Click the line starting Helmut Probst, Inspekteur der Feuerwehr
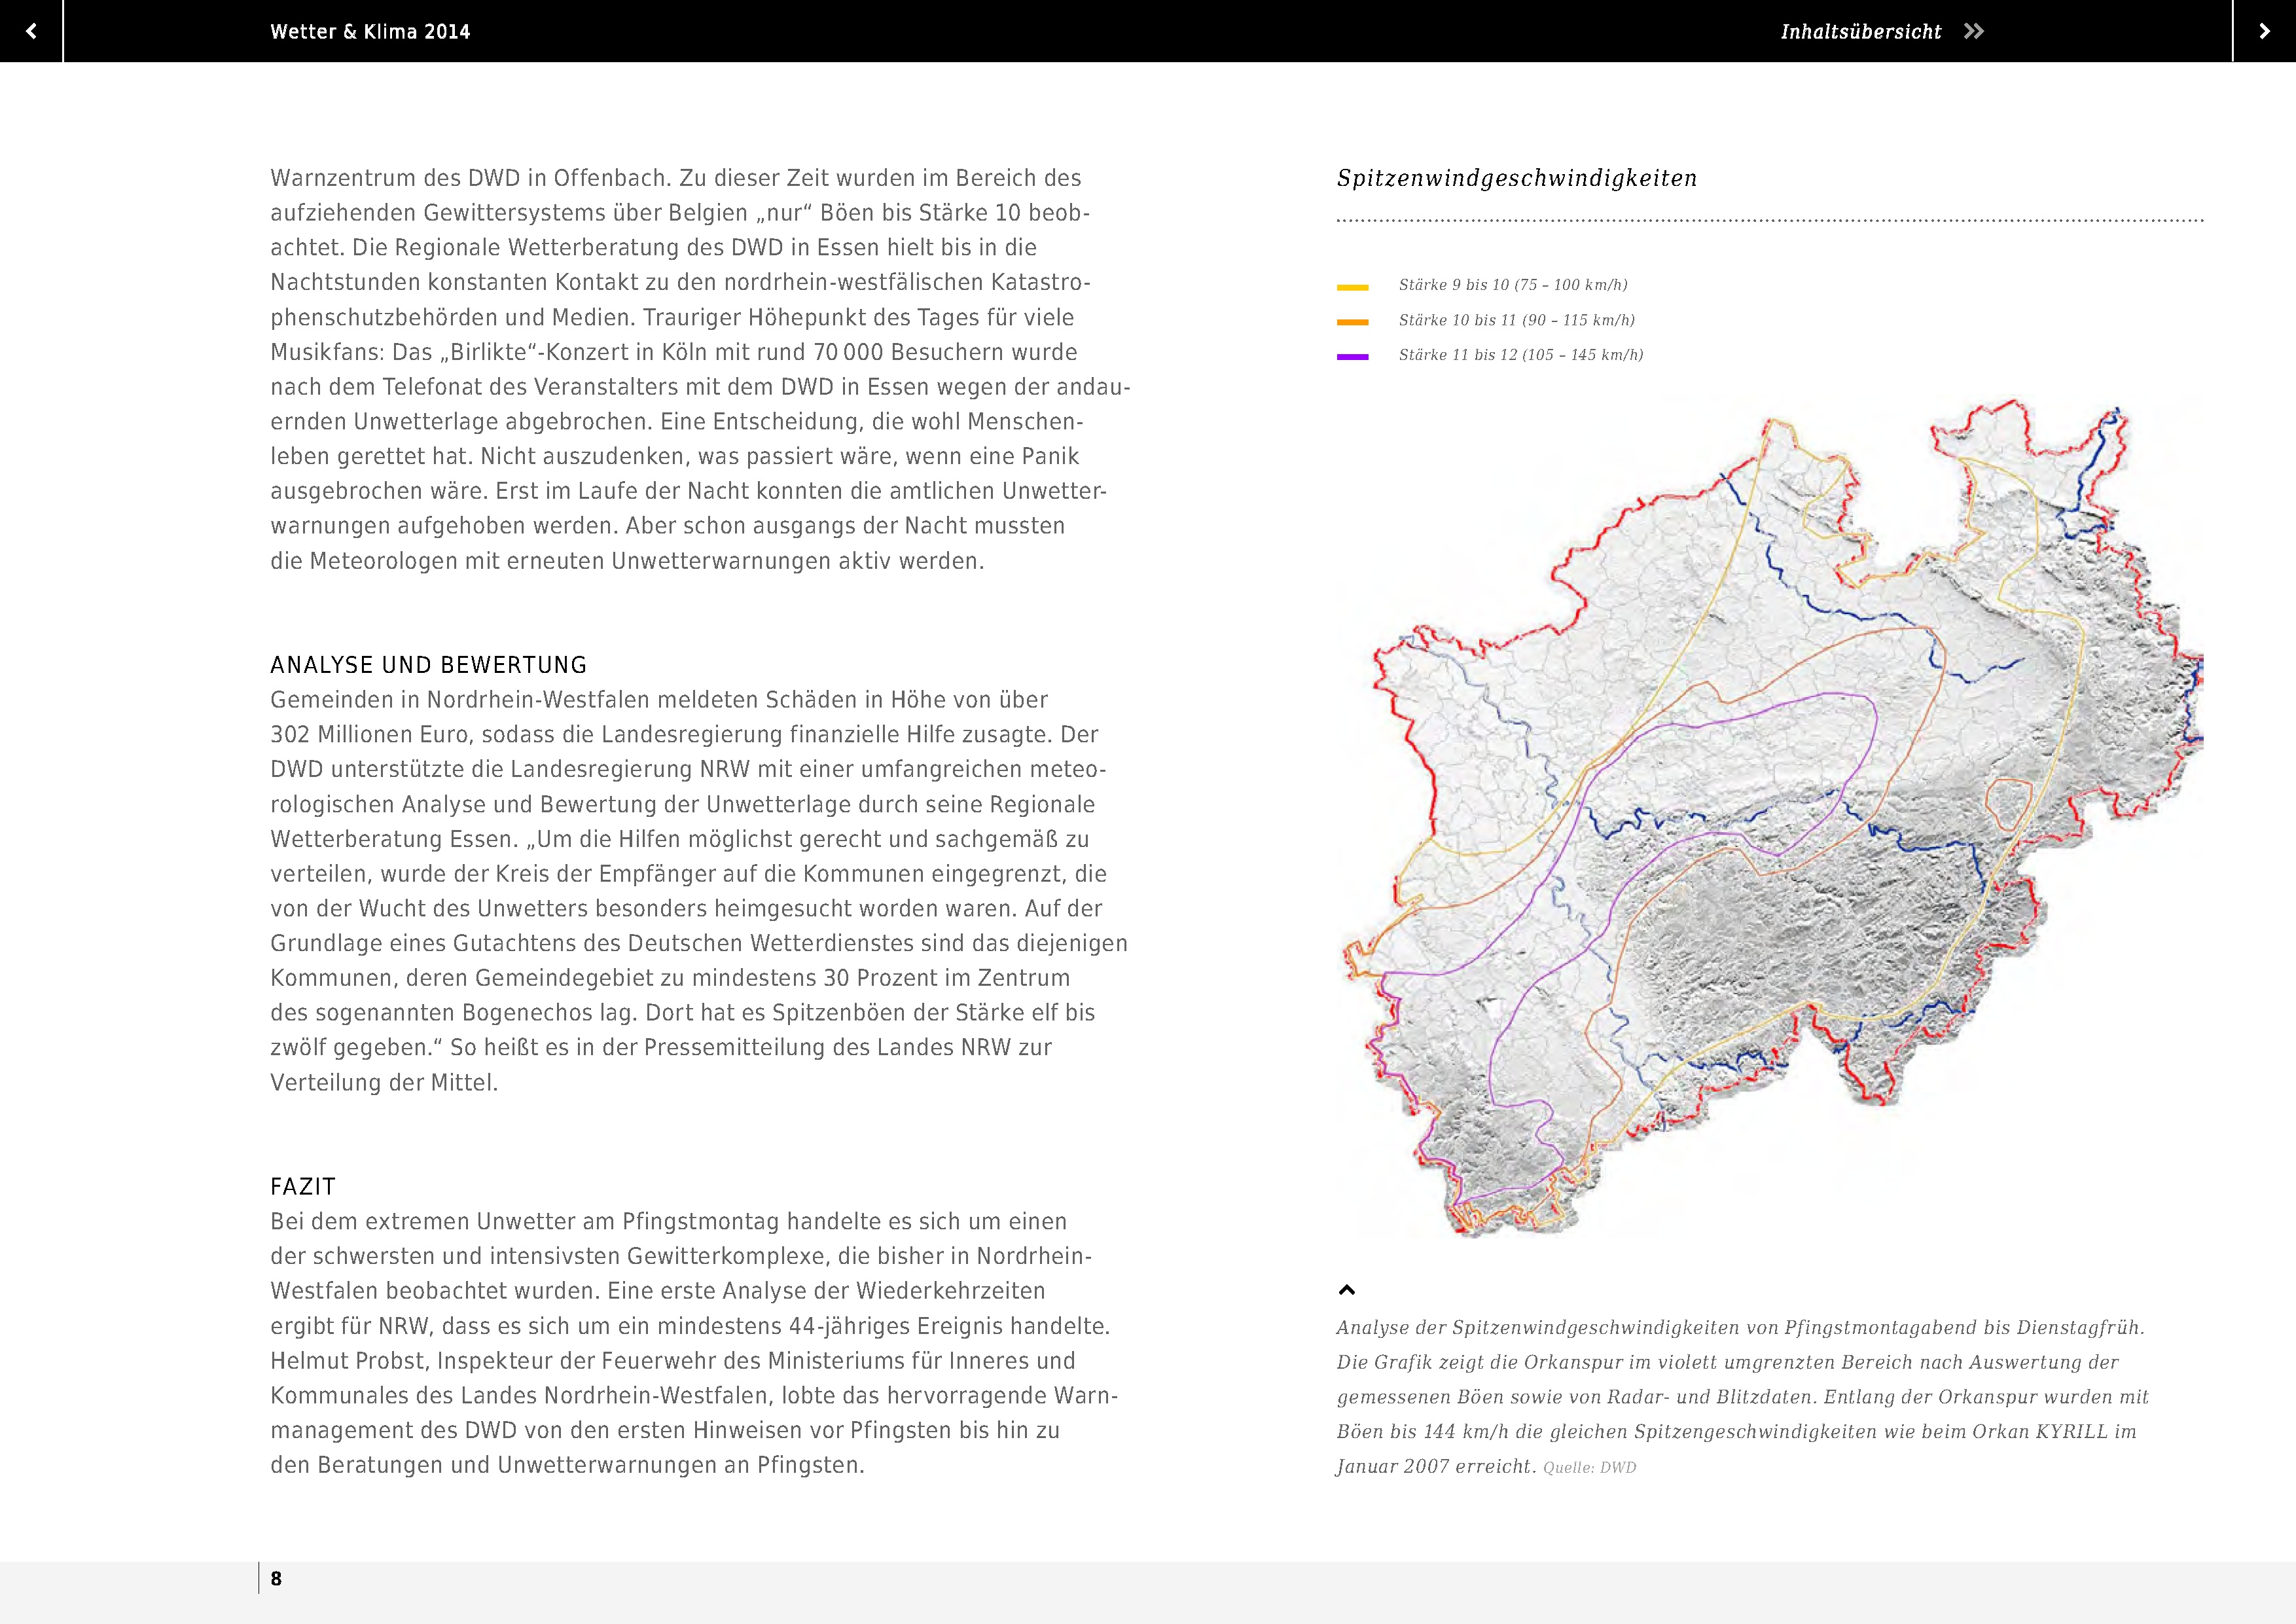This screenshot has width=2296, height=1624. [672, 1361]
